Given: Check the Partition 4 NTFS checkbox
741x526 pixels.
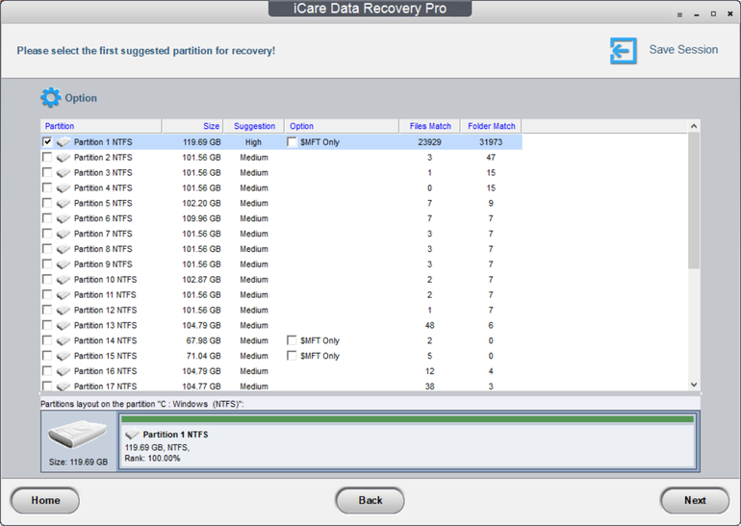Looking at the screenshot, I should coord(47,188).
